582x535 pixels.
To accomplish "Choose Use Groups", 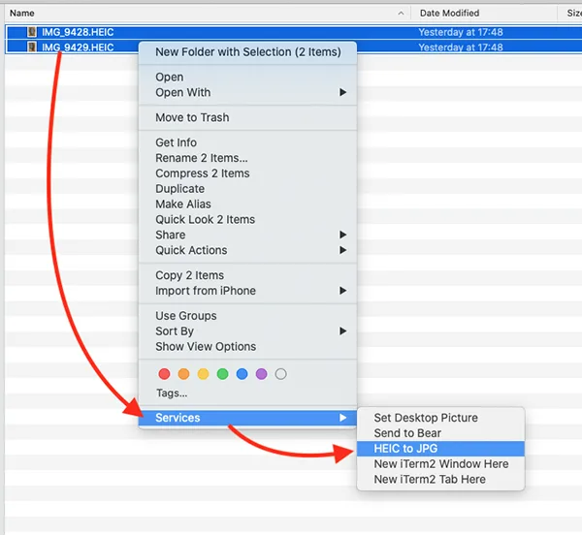I will 248,316.
